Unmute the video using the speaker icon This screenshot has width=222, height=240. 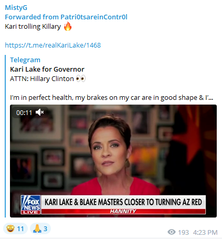click(40, 112)
